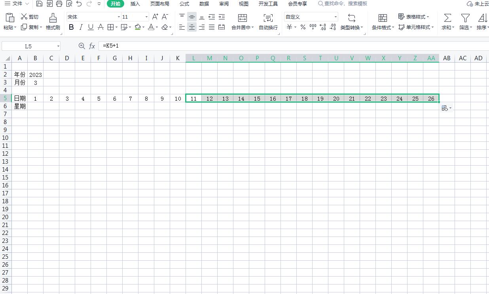The height and width of the screenshot is (294, 489).
Task: Open the Developer Tools (开发工具) tab
Action: coord(268,4)
